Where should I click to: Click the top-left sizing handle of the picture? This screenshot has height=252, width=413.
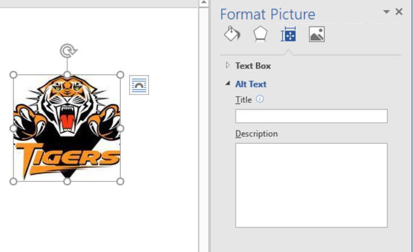click(x=14, y=75)
